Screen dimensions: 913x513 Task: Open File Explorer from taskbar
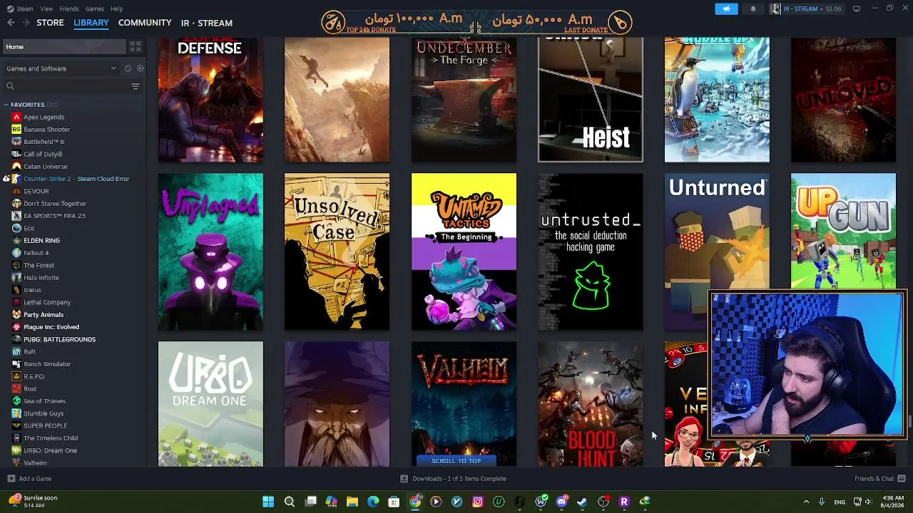click(x=352, y=502)
